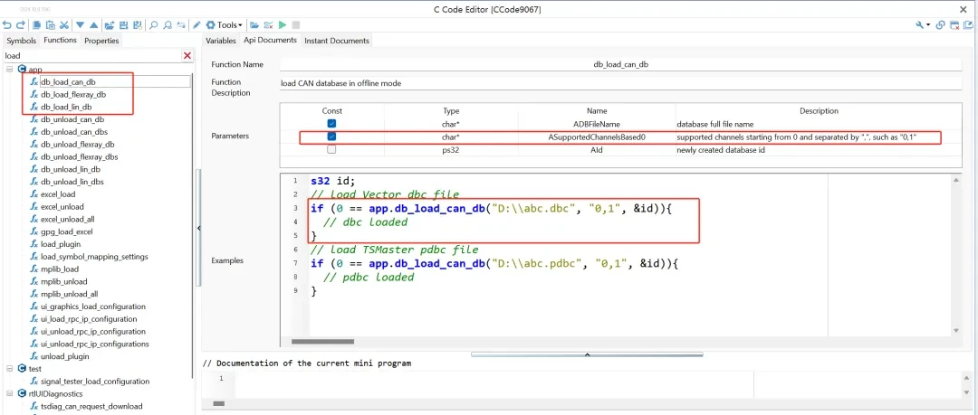The width and height of the screenshot is (978, 415).
Task: Click the Redo arrow in the toolbar
Action: pos(21,25)
